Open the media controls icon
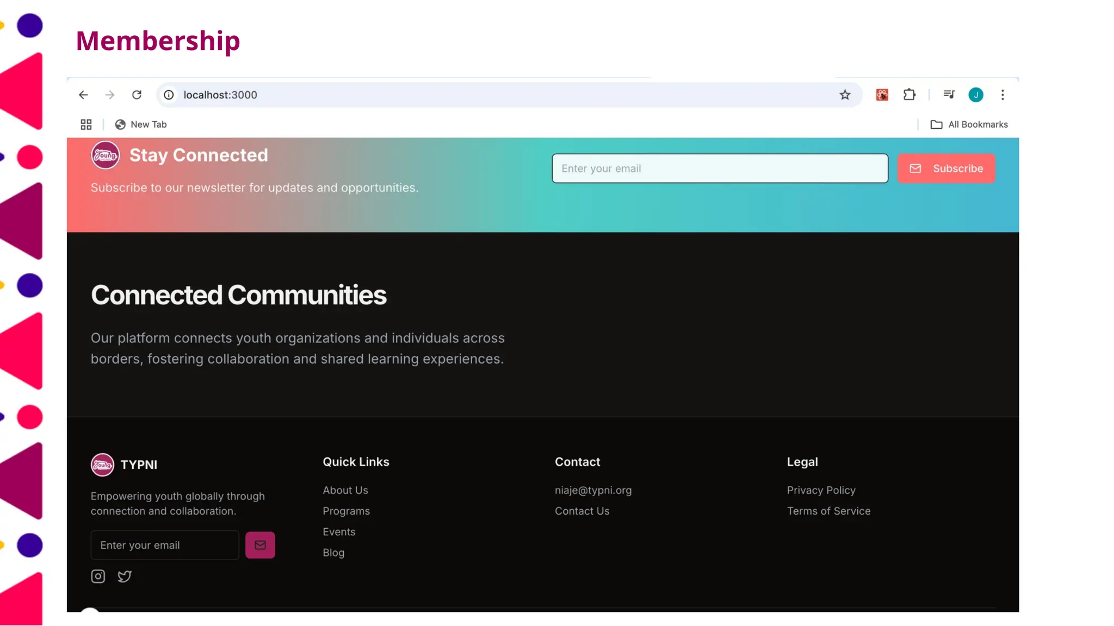This screenshot has height=626, width=1114. 949,95
